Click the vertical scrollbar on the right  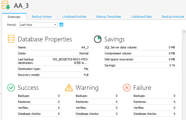pyautogui.click(x=184, y=73)
